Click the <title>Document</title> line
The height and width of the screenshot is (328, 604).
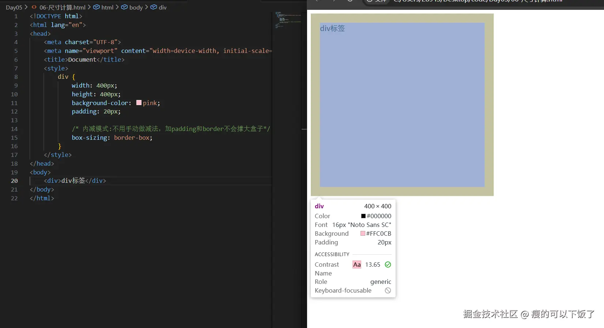[x=84, y=59]
